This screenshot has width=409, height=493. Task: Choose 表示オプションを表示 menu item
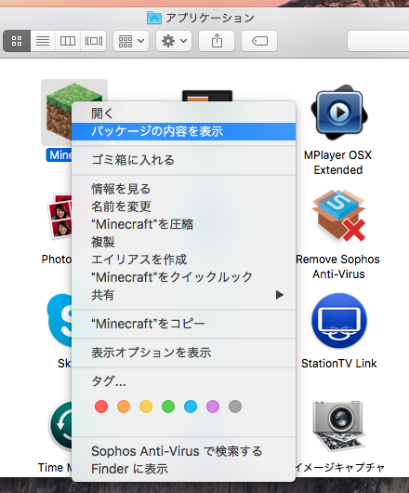(183, 353)
